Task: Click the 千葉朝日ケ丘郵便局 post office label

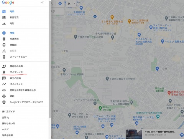Action: (93, 134)
